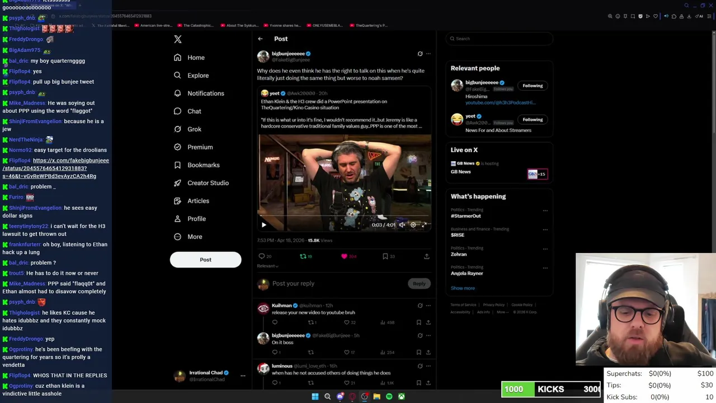Open Spotify from the taskbar
The width and height of the screenshot is (716, 403).
(x=389, y=396)
